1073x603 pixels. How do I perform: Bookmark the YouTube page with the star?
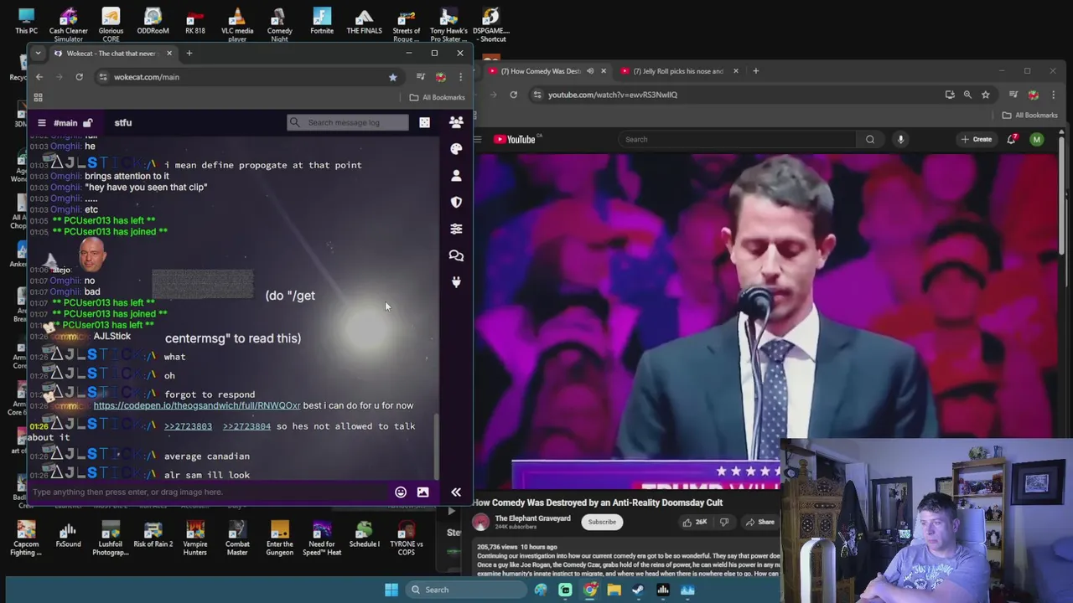pyautogui.click(x=986, y=95)
